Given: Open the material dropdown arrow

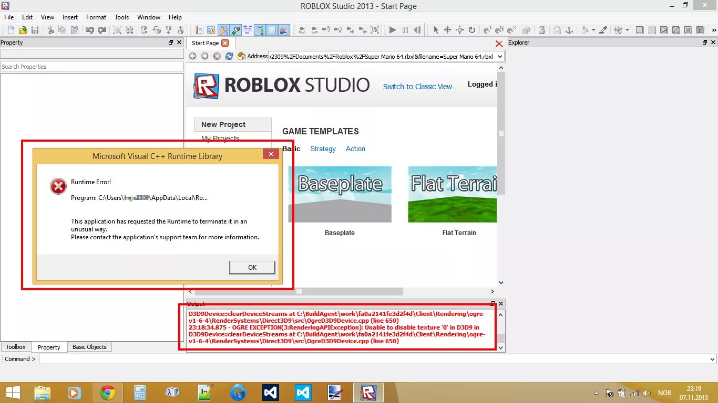Looking at the screenshot, I should (x=627, y=30).
